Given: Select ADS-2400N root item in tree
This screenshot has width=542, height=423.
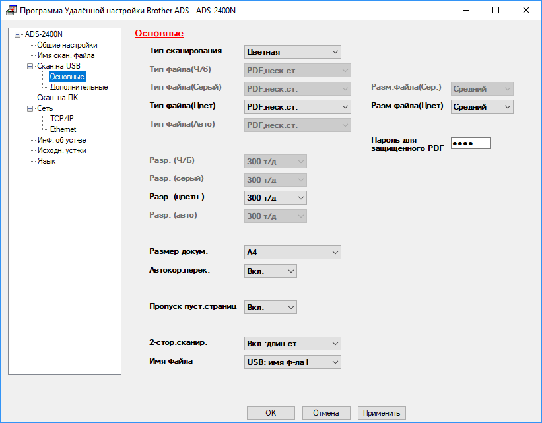Looking at the screenshot, I should coord(44,34).
